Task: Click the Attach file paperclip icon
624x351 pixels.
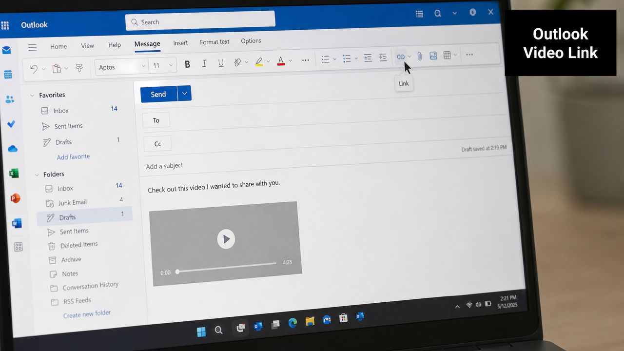Action: pos(419,56)
